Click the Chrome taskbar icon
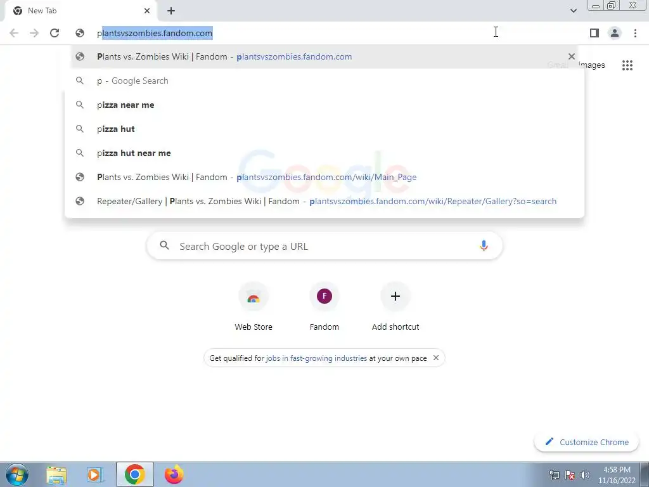 click(x=134, y=474)
